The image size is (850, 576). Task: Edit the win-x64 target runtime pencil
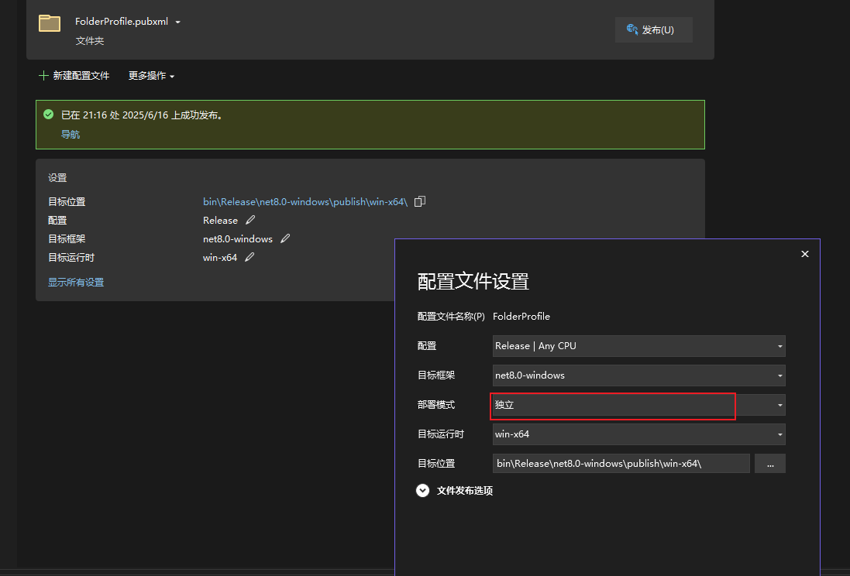pos(249,257)
